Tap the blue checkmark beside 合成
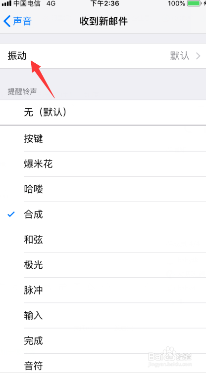The height and width of the screenshot is (373, 206). pos(11,214)
